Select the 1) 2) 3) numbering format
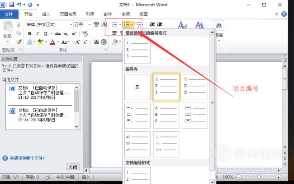 point(195,87)
